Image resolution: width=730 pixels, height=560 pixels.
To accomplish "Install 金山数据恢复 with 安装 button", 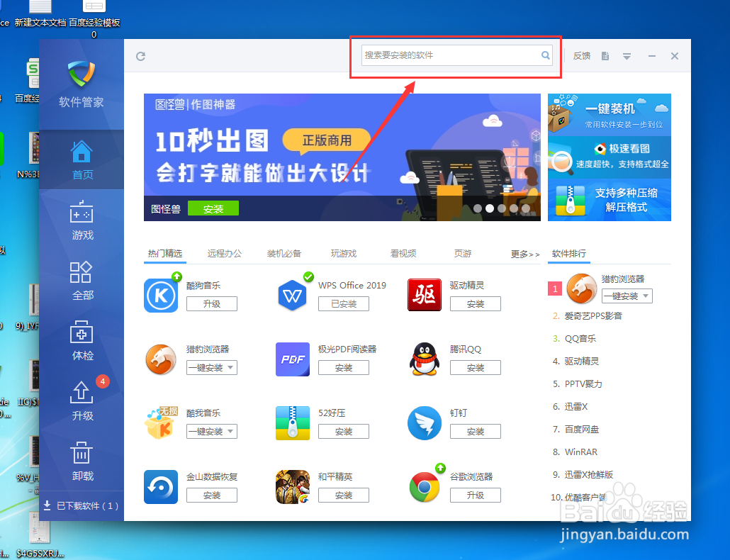I will click(212, 495).
